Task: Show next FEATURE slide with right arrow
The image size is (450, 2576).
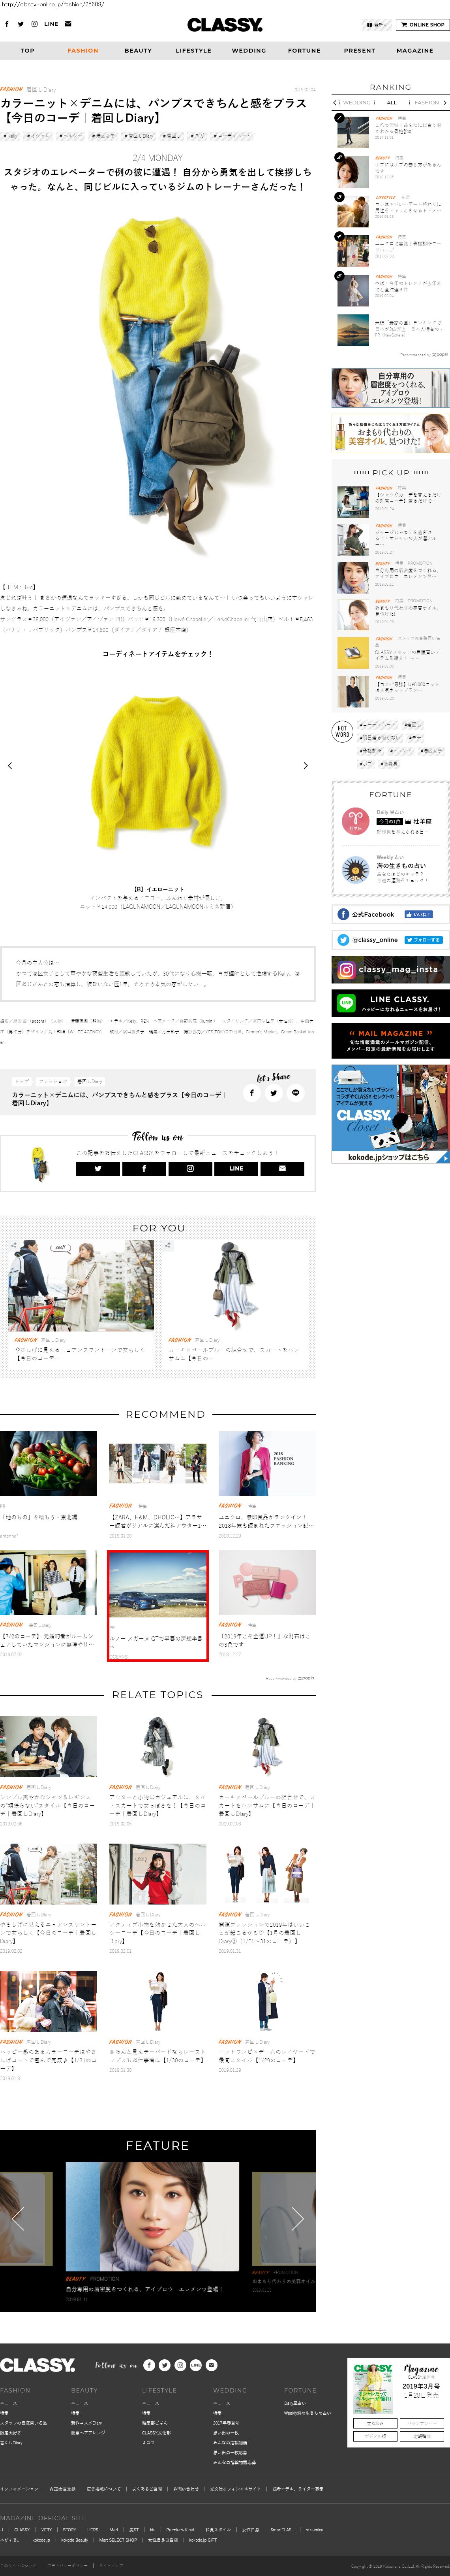Action: pyautogui.click(x=297, y=2218)
